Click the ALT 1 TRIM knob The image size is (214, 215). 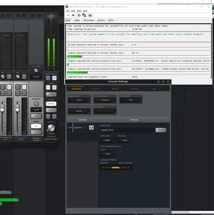coord(36,70)
